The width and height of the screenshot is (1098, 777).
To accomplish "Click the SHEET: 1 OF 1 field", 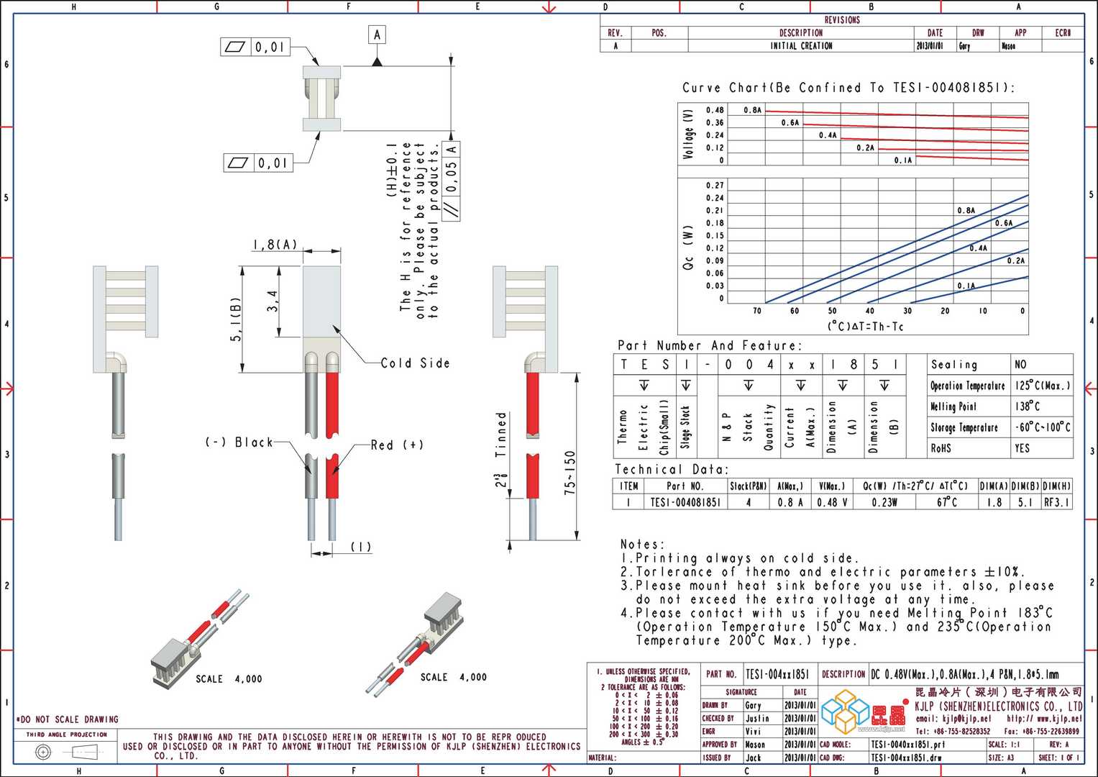I will (x=1058, y=757).
